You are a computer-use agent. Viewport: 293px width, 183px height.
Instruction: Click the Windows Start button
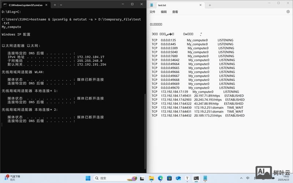click(88, 178)
